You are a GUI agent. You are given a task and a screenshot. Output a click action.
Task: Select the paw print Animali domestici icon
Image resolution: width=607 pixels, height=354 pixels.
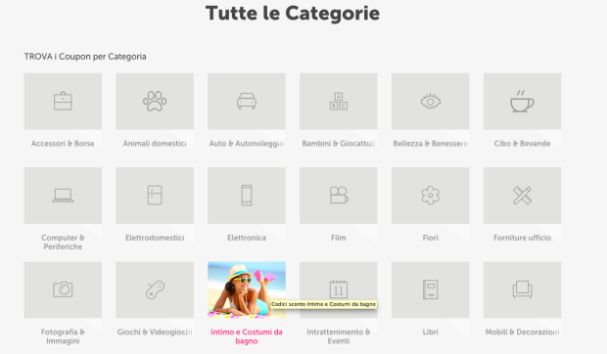(x=155, y=102)
